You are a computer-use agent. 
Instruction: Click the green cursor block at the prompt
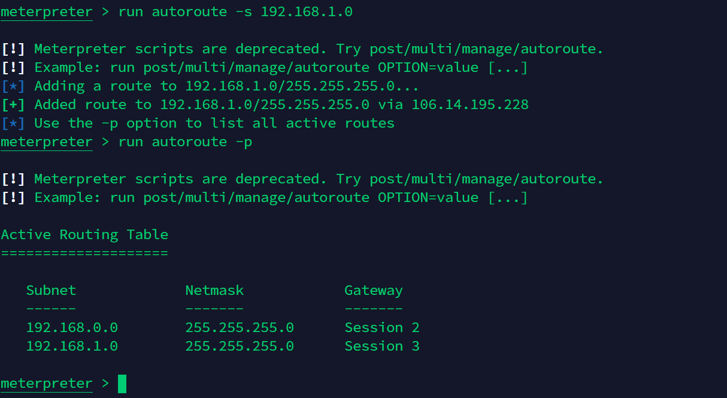122,384
